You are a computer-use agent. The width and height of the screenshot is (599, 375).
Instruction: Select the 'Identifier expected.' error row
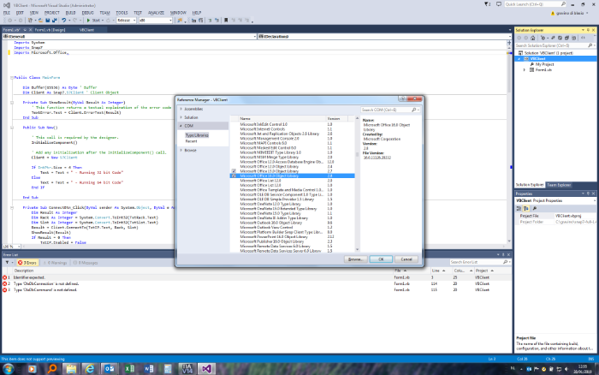[256, 277]
